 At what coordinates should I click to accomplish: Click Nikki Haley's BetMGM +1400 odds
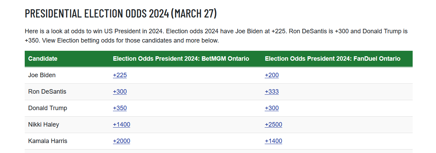click(122, 125)
